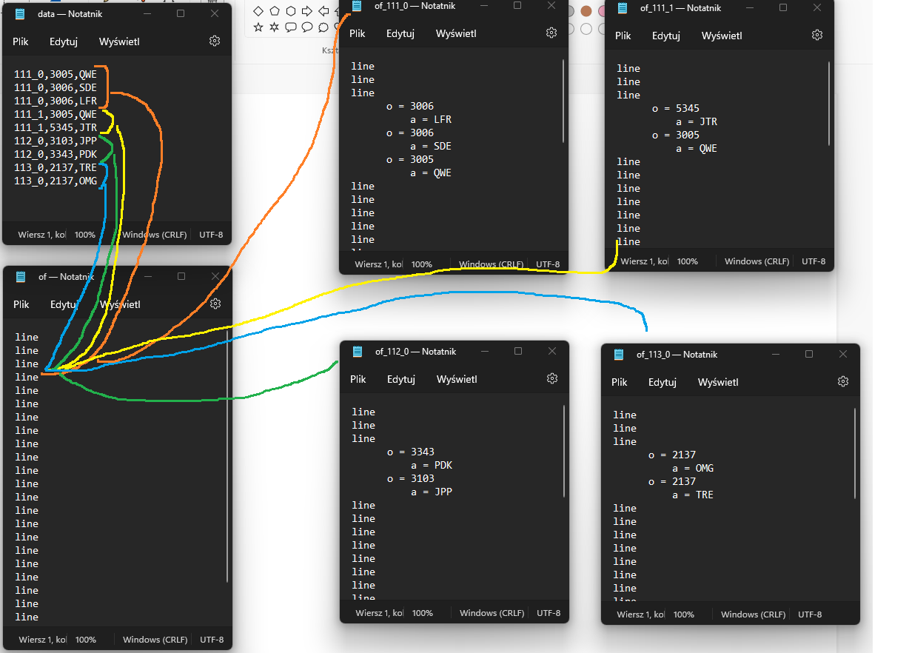Open Wyświetl menu in of_113_0 window
909x653 pixels.
click(718, 382)
